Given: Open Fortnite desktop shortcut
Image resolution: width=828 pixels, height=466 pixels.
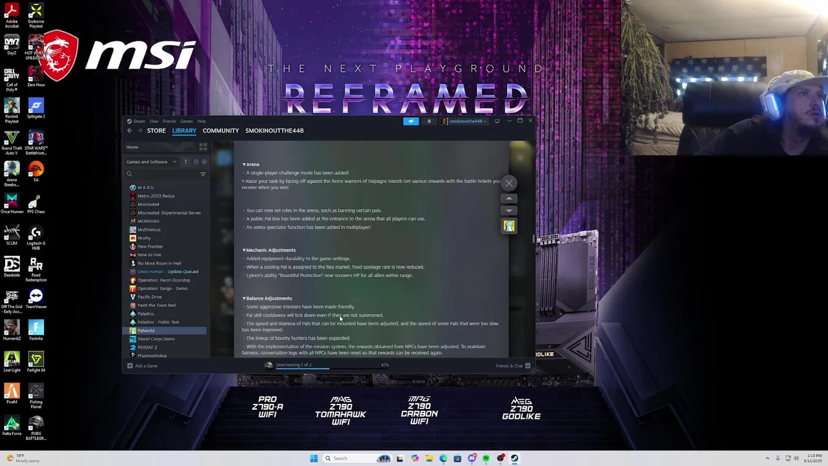Looking at the screenshot, I should click(x=36, y=331).
